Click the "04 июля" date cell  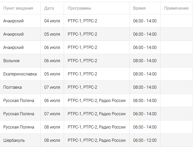(x=52, y=21)
